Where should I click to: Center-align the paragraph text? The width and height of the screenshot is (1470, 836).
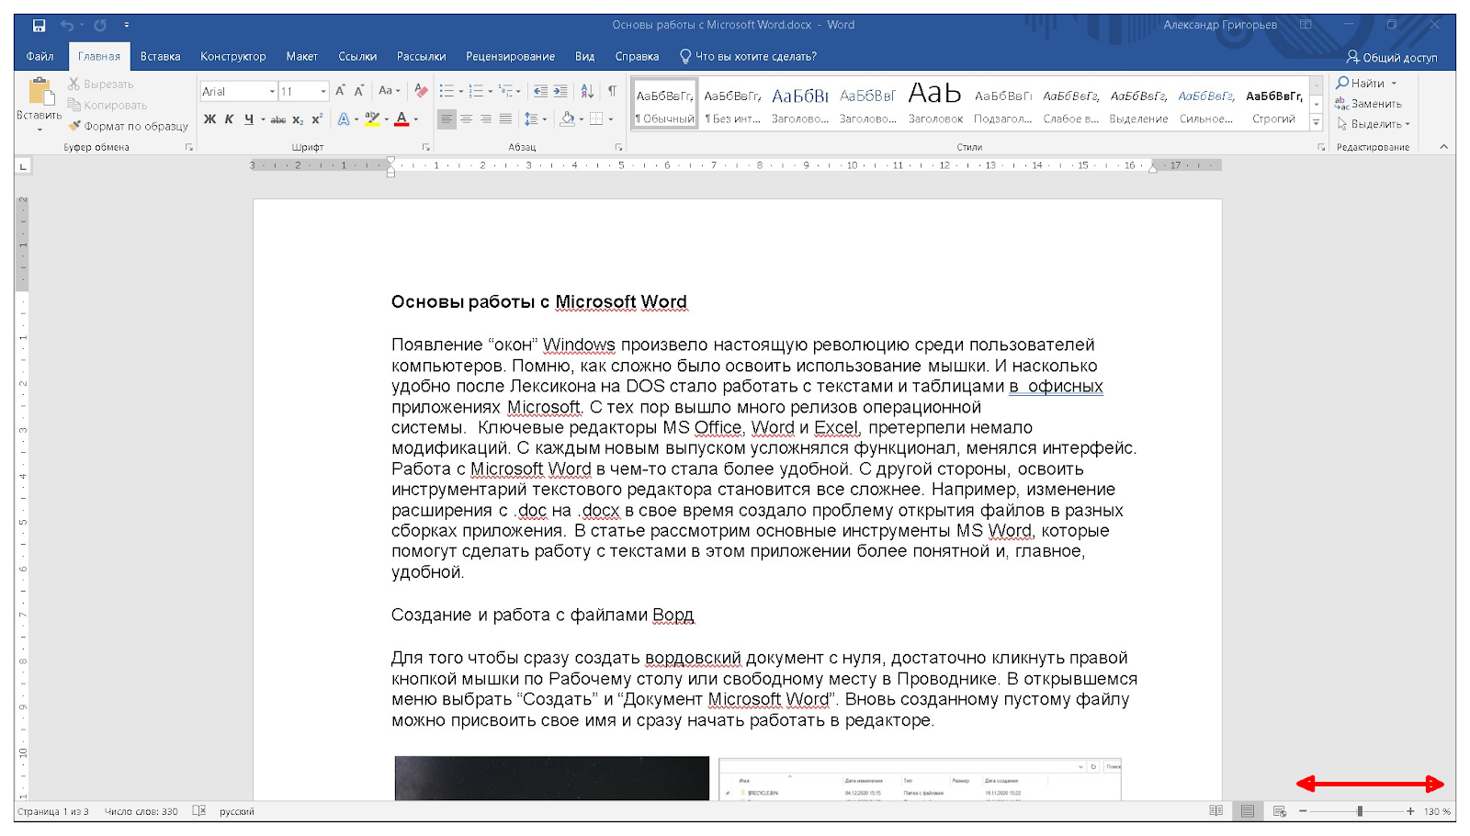[x=466, y=119]
